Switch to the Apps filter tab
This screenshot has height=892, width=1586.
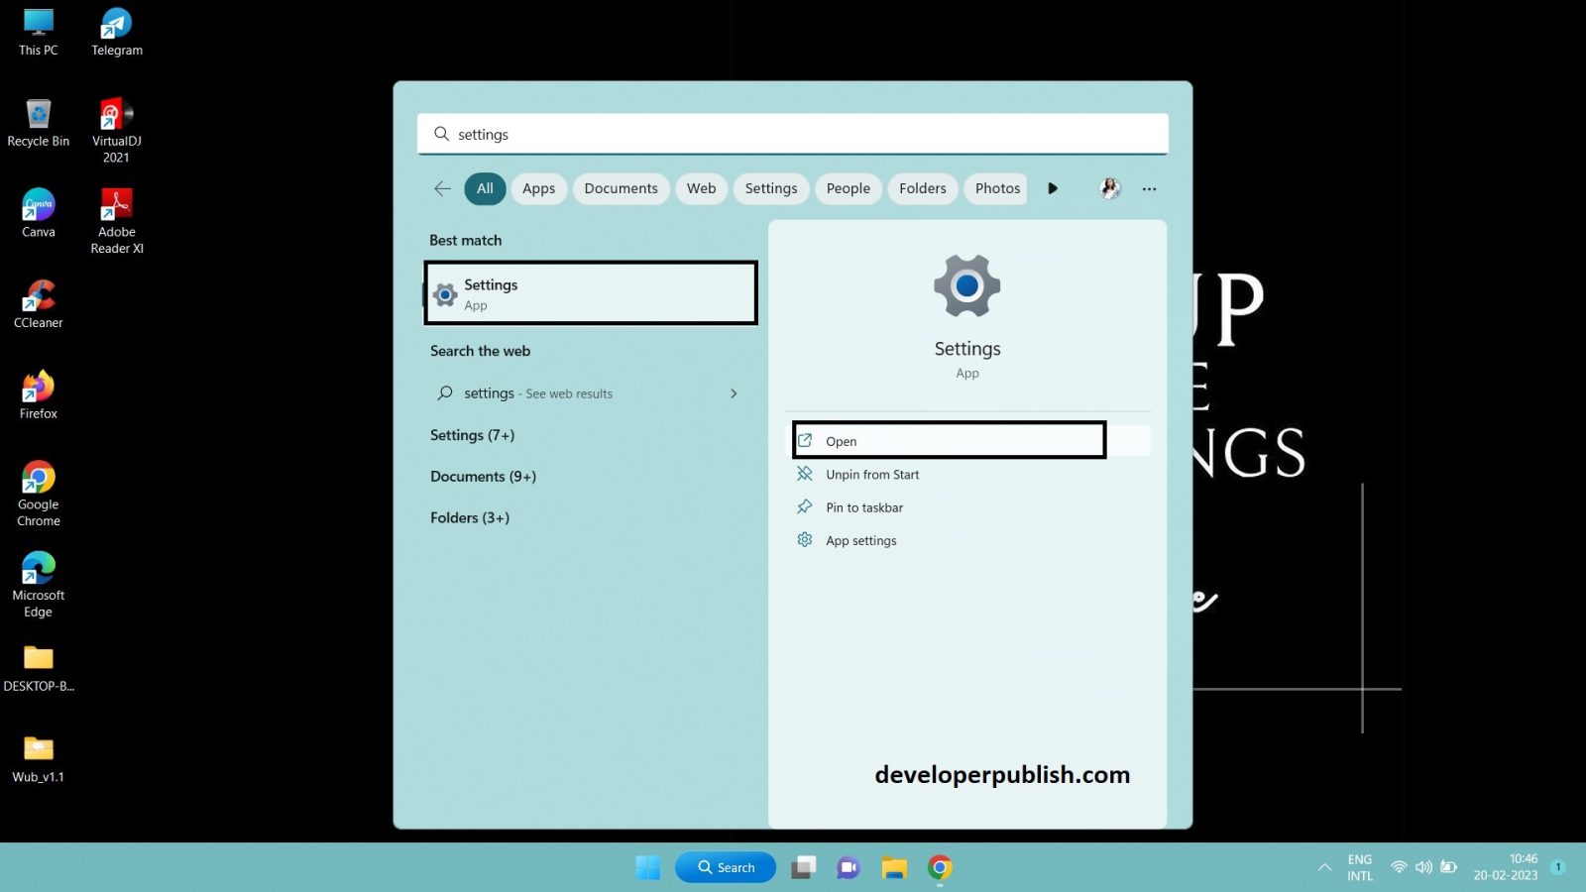(x=538, y=188)
